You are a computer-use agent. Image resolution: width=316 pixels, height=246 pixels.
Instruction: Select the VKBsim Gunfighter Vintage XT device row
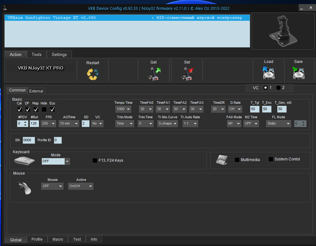[127, 18]
